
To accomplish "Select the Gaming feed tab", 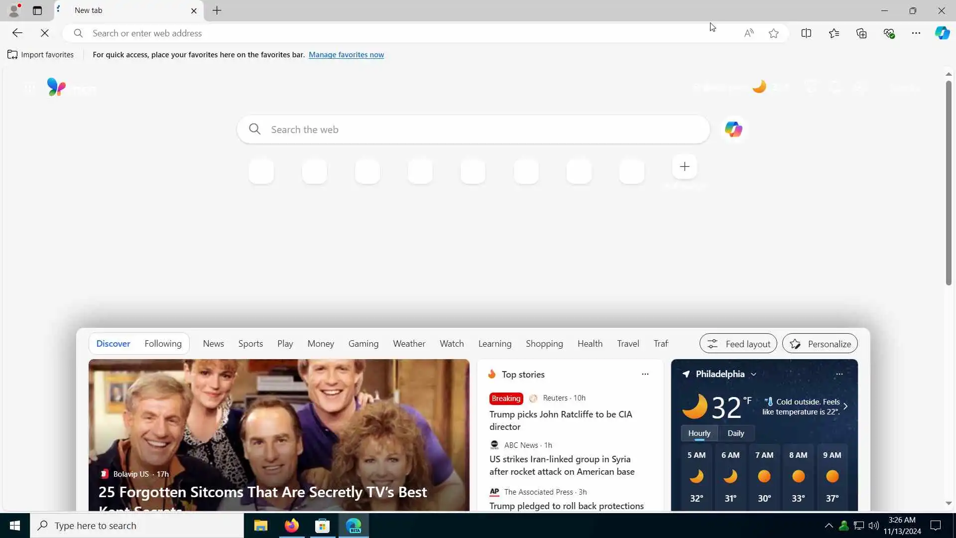I will [x=363, y=344].
